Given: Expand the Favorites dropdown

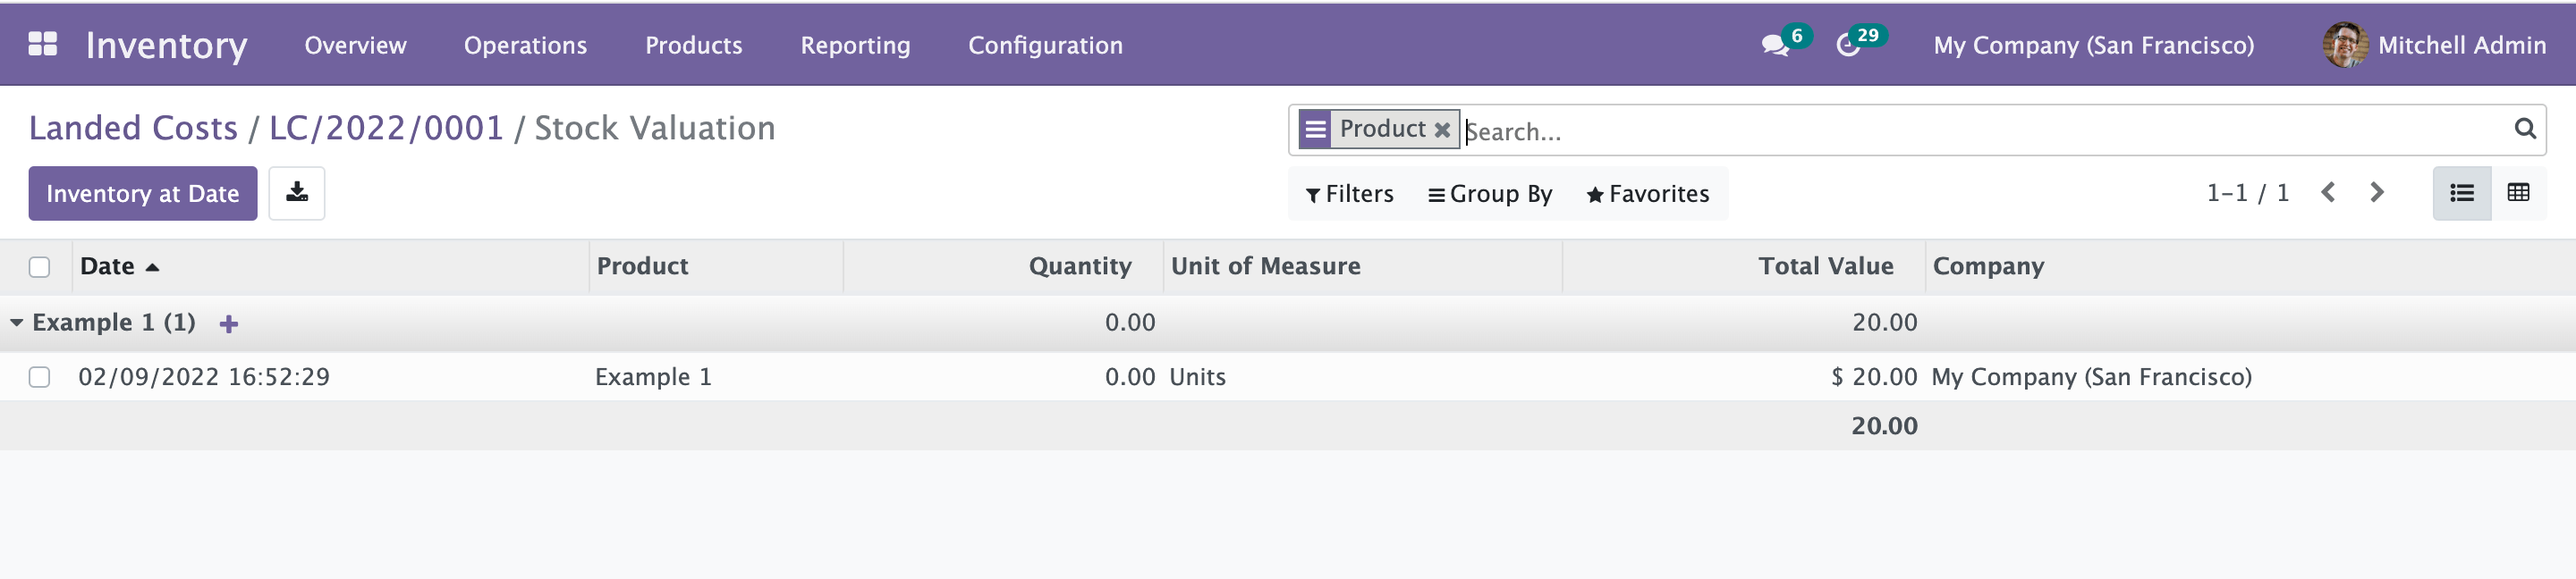Looking at the screenshot, I should 1648,194.
